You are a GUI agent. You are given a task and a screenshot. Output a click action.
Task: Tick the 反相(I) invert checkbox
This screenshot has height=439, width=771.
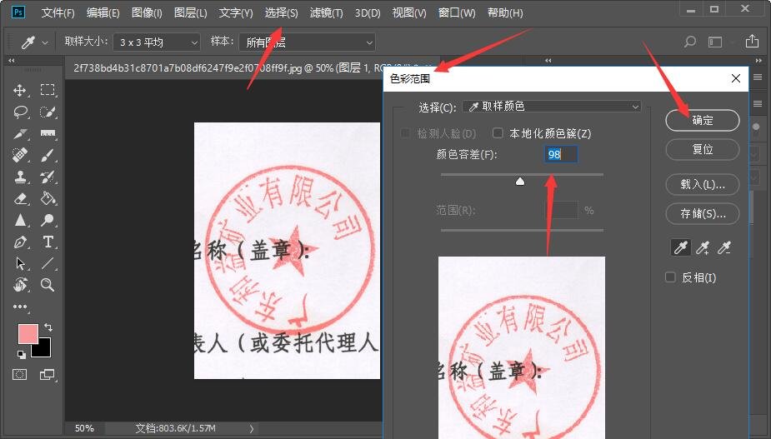(670, 277)
